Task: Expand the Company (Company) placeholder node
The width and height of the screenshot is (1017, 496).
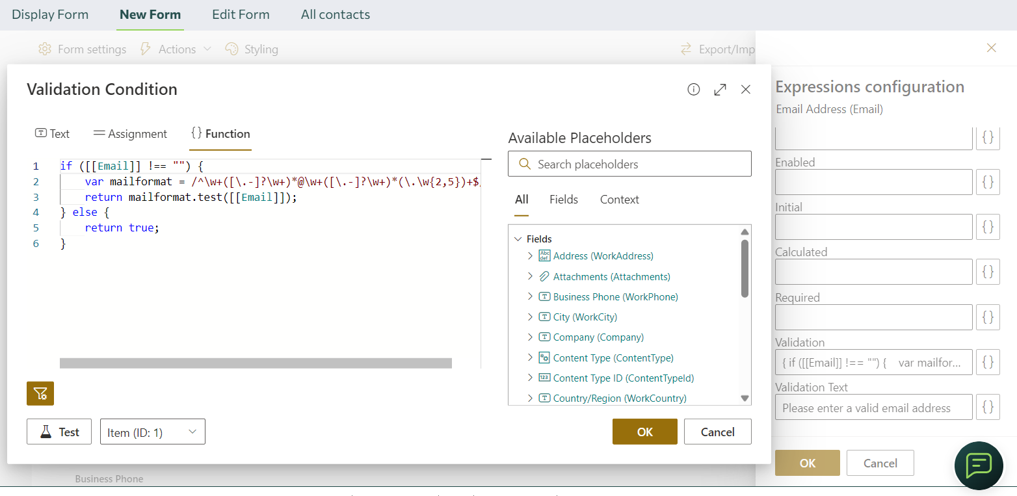Action: pyautogui.click(x=531, y=337)
